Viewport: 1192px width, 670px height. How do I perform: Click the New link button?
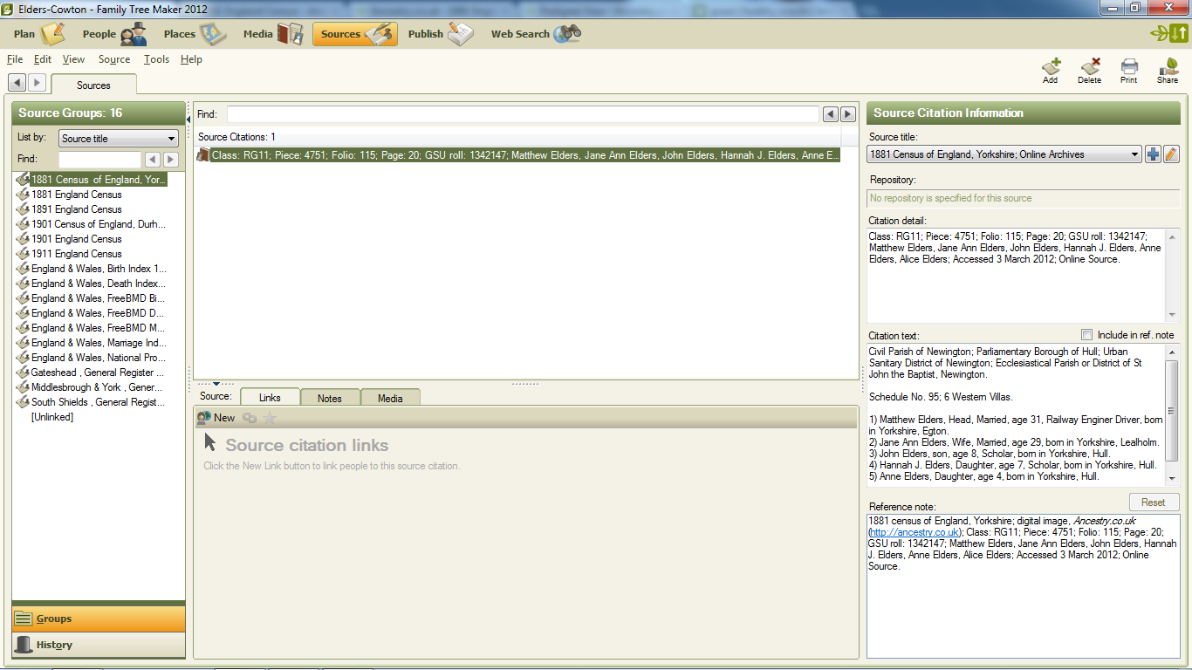216,418
